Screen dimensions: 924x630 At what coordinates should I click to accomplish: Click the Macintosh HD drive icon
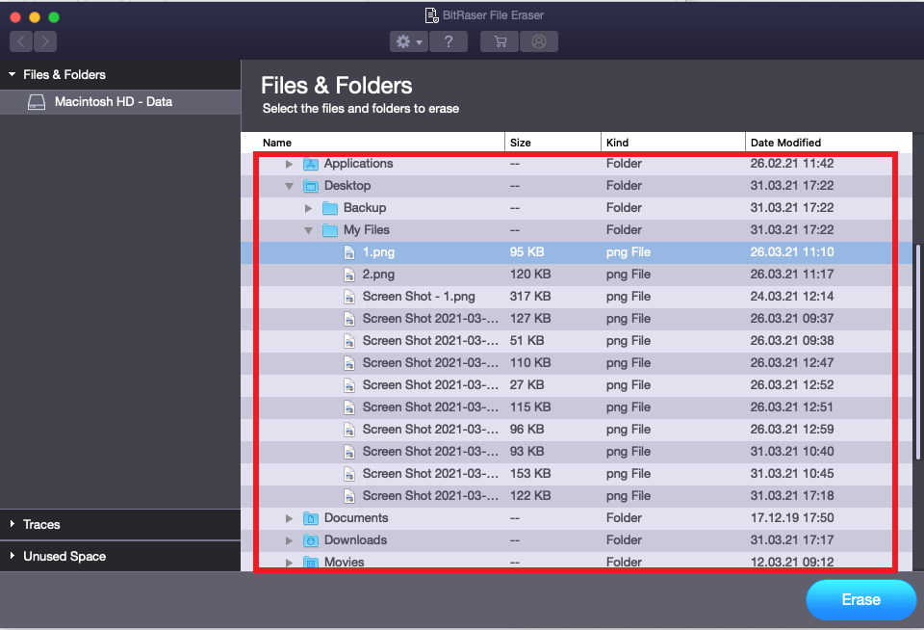point(37,102)
